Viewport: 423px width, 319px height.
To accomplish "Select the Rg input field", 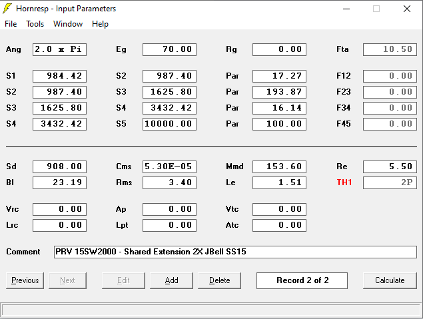I will [280, 50].
